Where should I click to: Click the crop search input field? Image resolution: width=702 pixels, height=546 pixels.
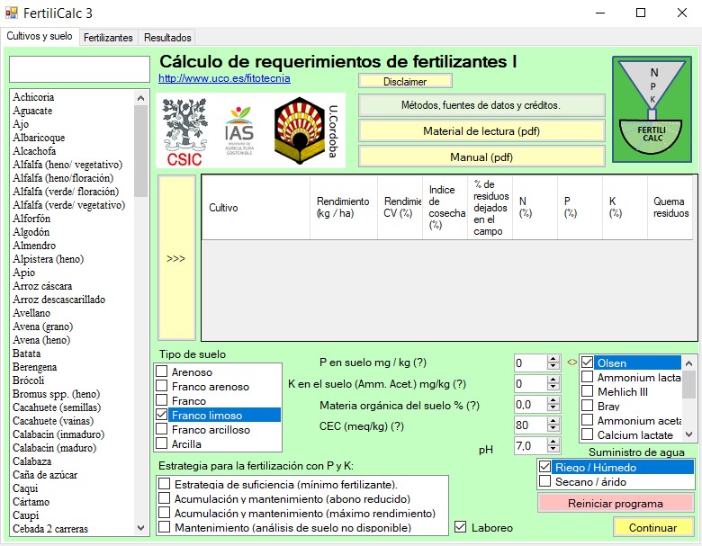click(80, 69)
